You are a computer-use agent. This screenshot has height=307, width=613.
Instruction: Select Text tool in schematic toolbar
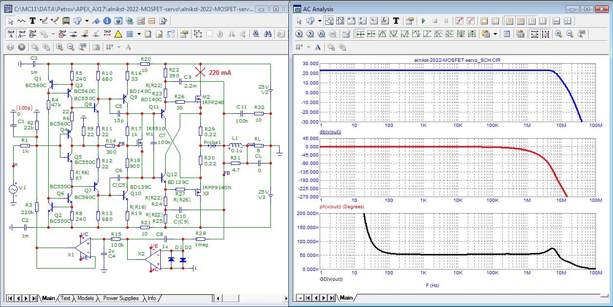coord(33,21)
